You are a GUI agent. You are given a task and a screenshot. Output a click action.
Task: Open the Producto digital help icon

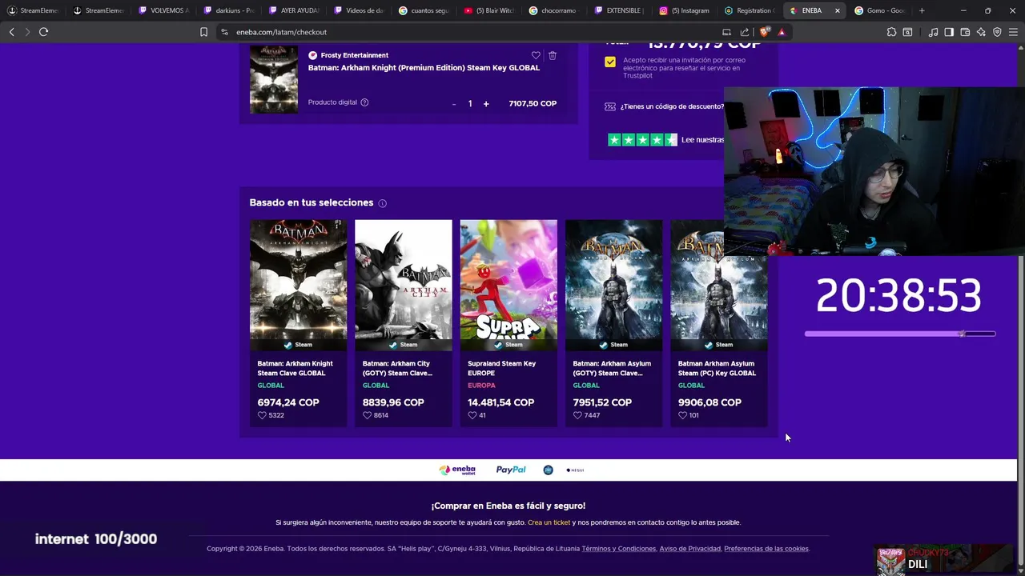click(x=364, y=102)
